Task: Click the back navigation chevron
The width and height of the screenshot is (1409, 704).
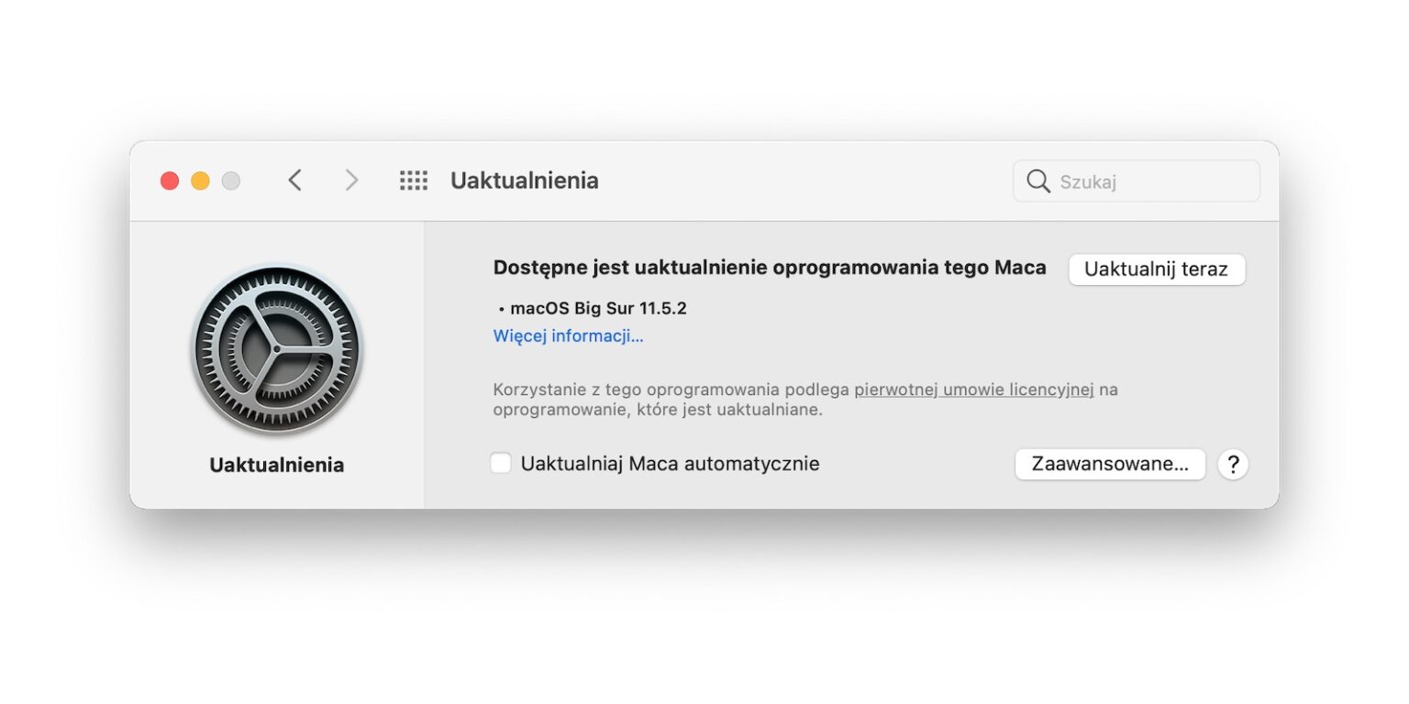Action: click(x=295, y=180)
